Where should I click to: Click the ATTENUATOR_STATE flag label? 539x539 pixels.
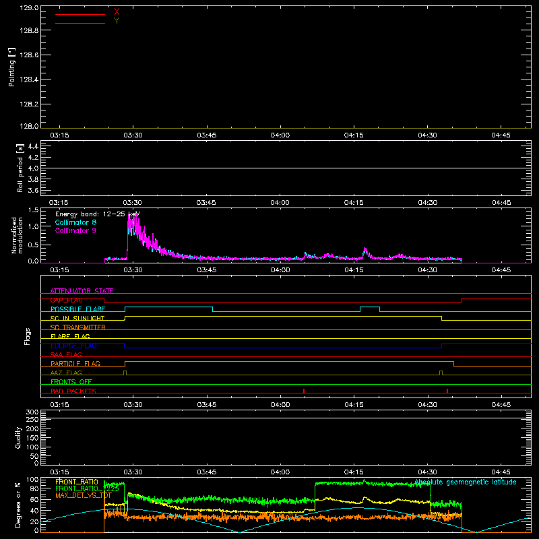[x=82, y=291]
